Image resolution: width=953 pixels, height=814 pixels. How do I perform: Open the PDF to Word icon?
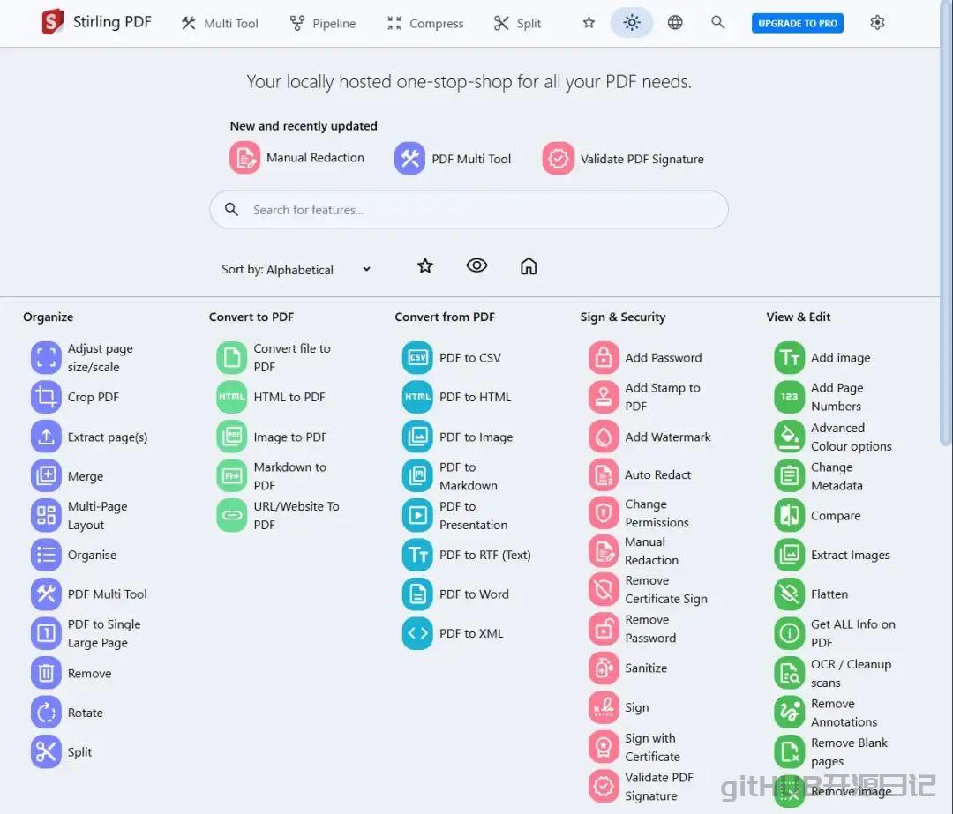[x=417, y=594]
